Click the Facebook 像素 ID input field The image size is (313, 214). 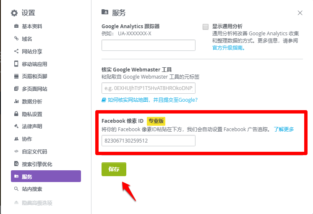tap(148, 140)
